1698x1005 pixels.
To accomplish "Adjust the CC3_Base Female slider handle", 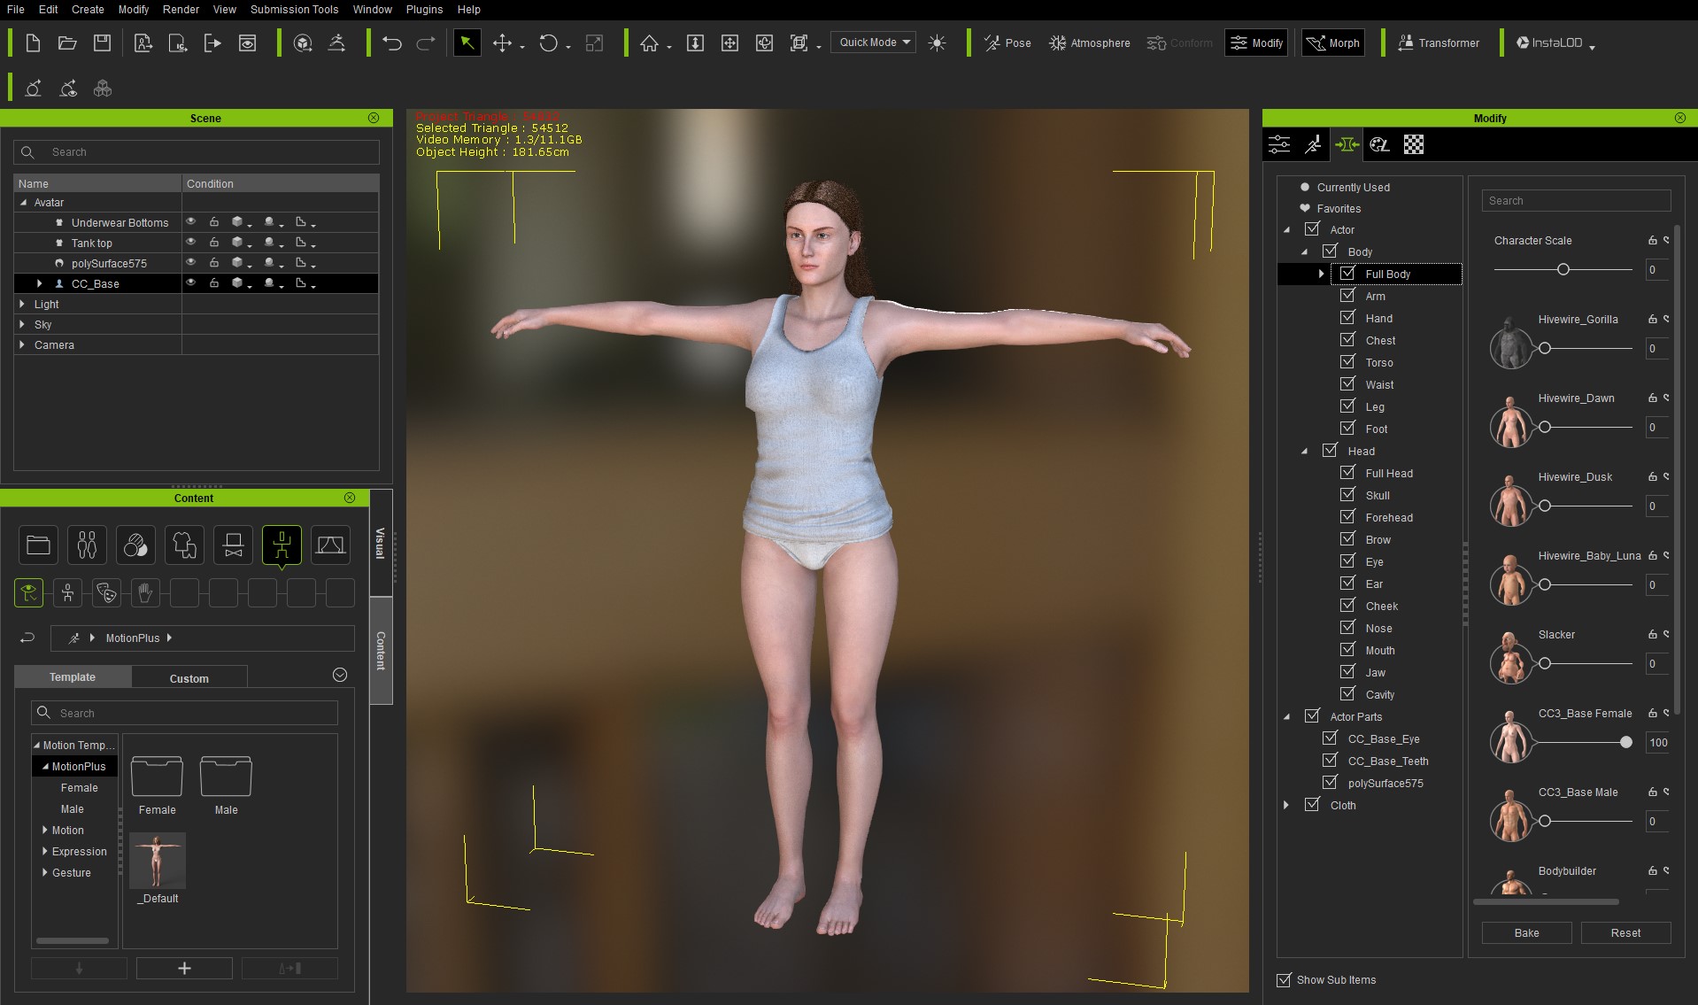I will 1625,743.
